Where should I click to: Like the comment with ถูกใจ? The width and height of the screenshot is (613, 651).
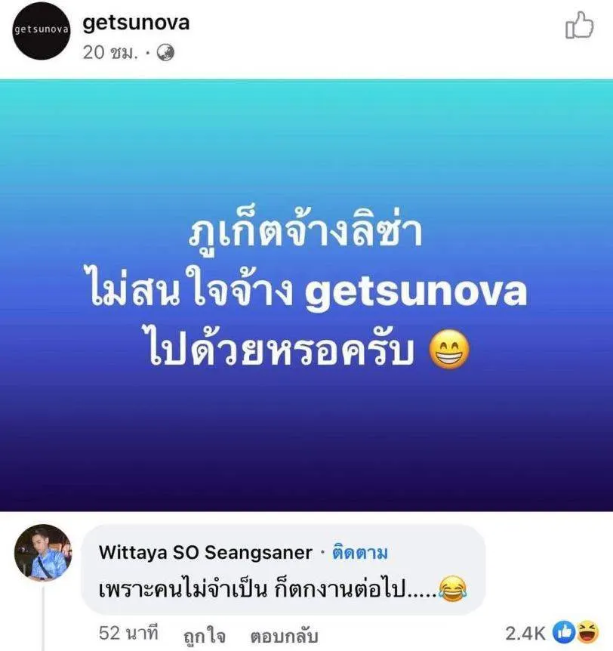(205, 635)
